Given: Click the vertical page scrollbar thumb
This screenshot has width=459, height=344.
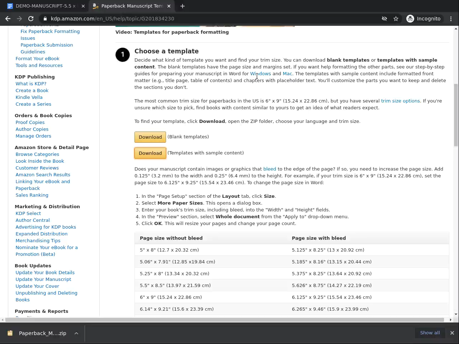Looking at the screenshot, I should 456,115.
